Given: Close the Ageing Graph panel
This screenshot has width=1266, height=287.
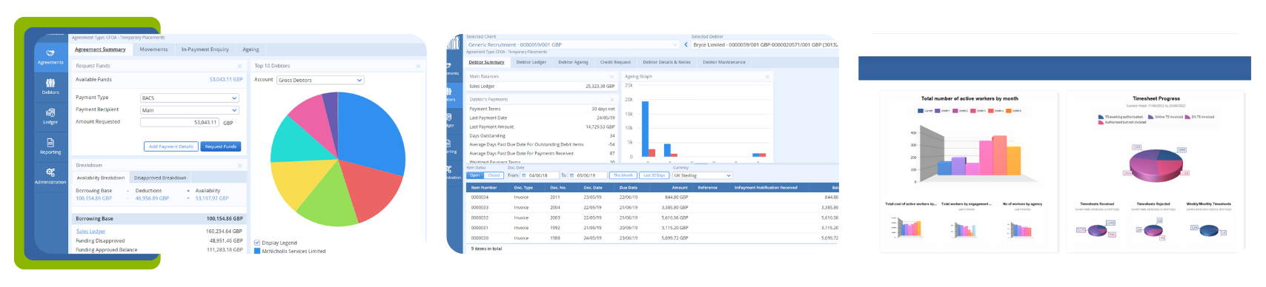Looking at the screenshot, I should (767, 76).
